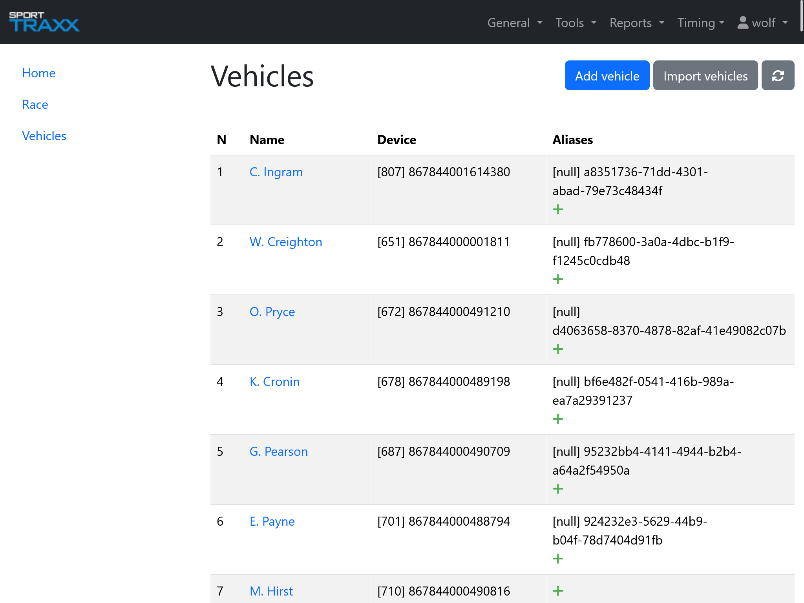Add an alias for E. Payne

558,559
